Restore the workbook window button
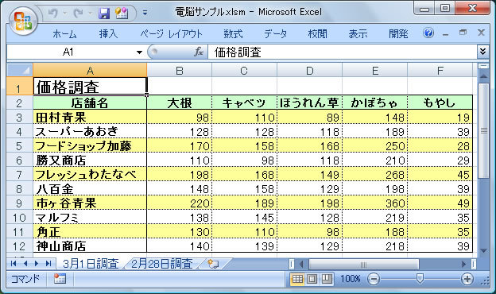 coord(463,33)
